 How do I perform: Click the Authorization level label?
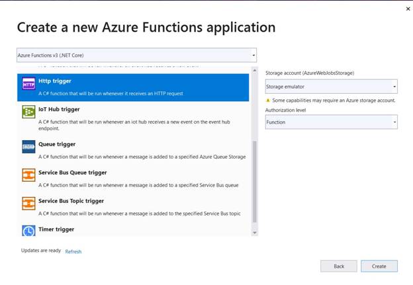(285, 110)
